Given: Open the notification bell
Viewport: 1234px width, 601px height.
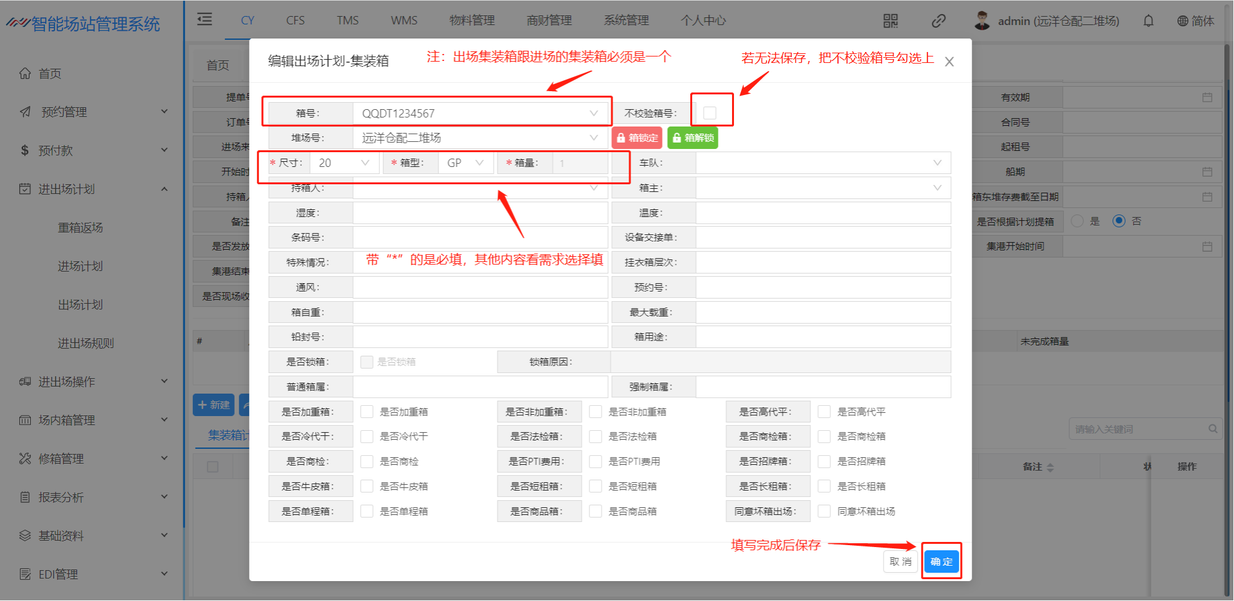Looking at the screenshot, I should tap(1148, 21).
